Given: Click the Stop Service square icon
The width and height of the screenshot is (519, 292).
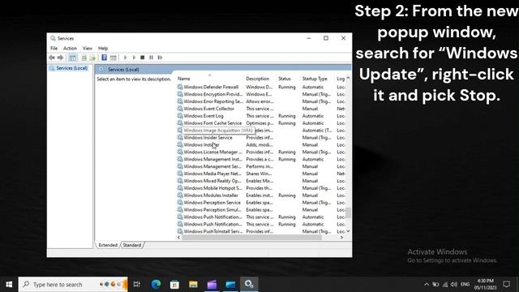Looking at the screenshot, I should click(143, 58).
